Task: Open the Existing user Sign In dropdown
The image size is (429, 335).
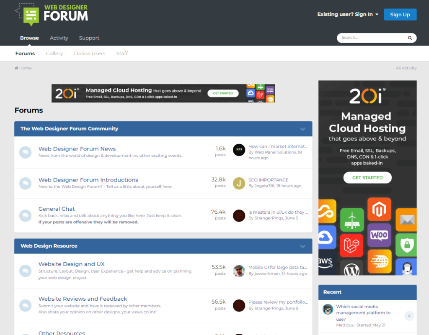Action: coord(348,14)
